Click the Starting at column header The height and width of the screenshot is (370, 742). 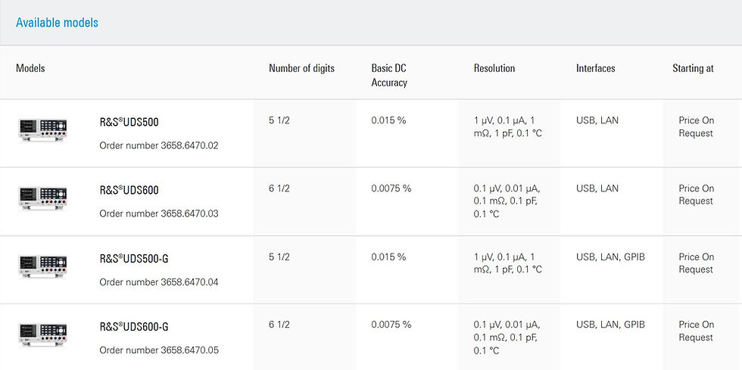pyautogui.click(x=693, y=69)
